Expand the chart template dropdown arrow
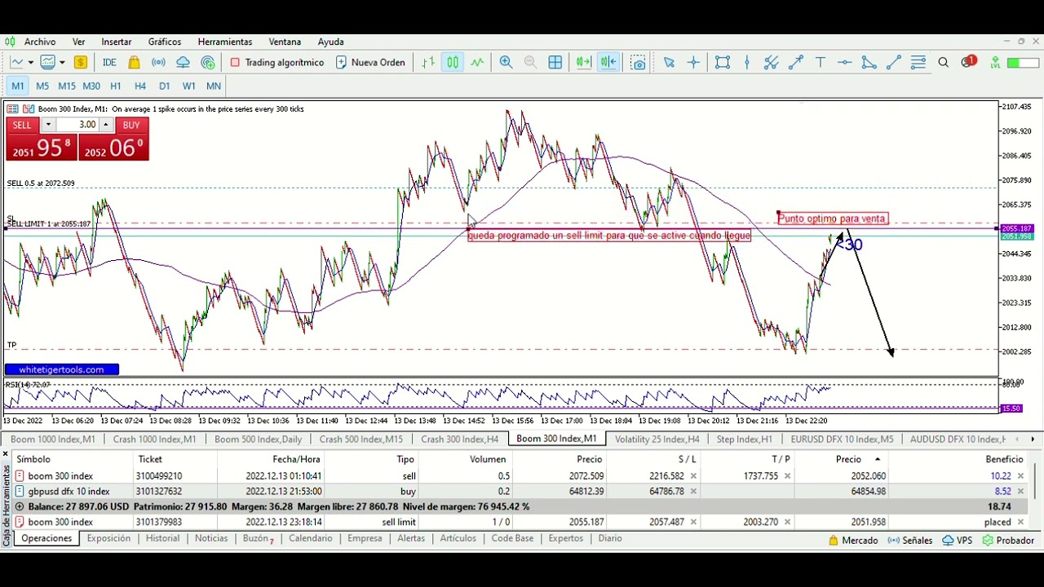Screen dimensions: 1044x587 coord(62,63)
